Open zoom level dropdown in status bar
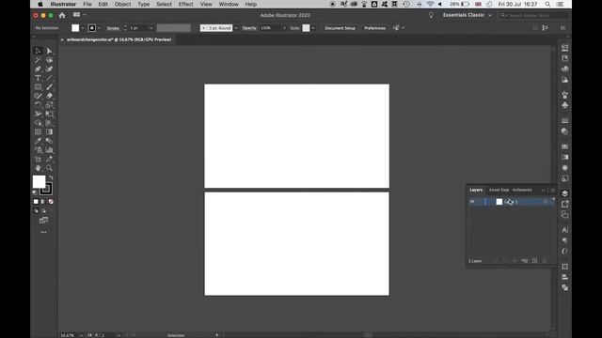602x338 pixels. tap(82, 335)
